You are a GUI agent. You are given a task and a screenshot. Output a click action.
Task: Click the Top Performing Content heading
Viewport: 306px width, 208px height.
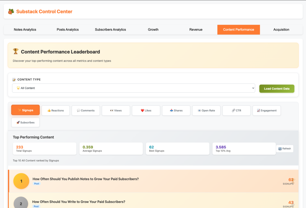click(33, 137)
